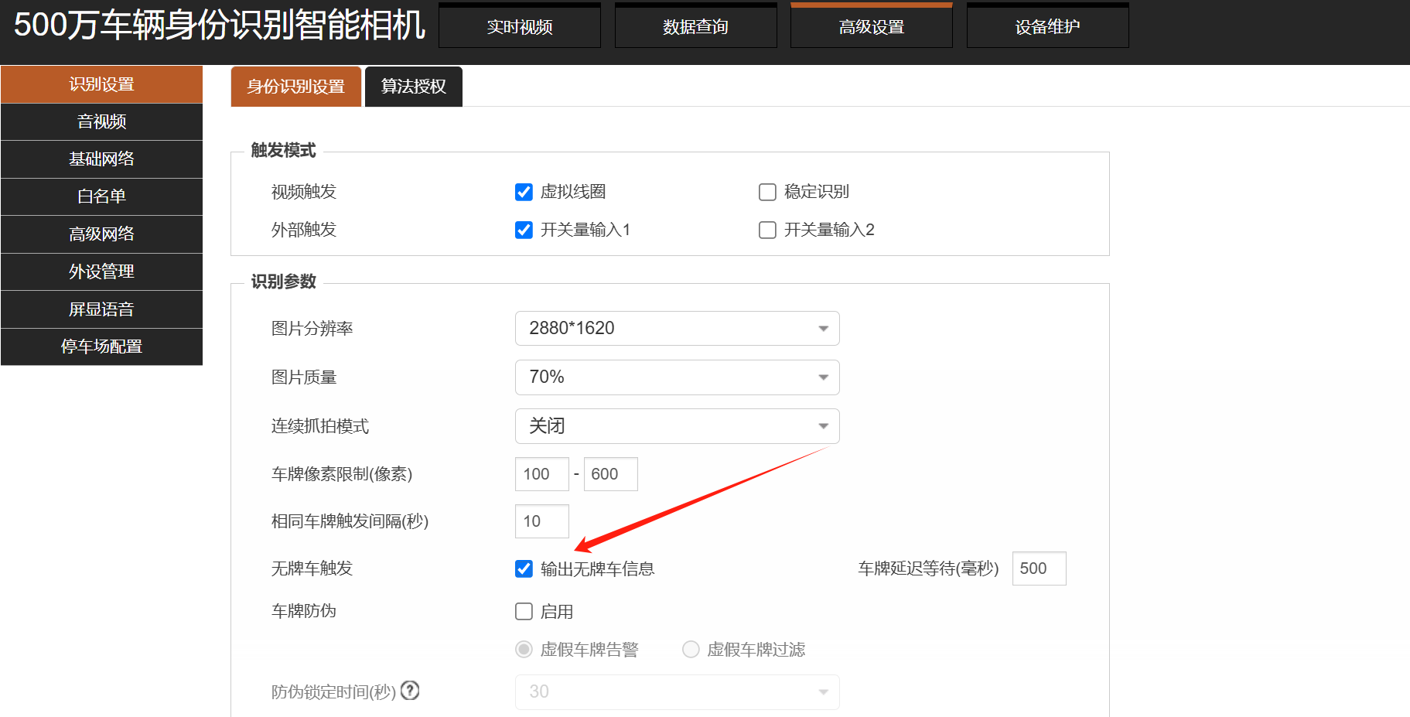Viewport: 1410px width, 717px height.
Task: Enable the 稳定识别 checkbox
Action: pyautogui.click(x=767, y=192)
